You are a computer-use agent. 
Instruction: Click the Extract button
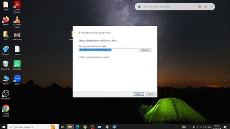point(139,94)
